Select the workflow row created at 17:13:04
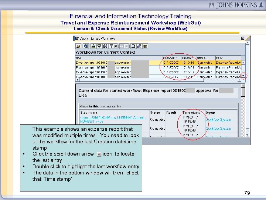266x200 pixels. [158, 67]
